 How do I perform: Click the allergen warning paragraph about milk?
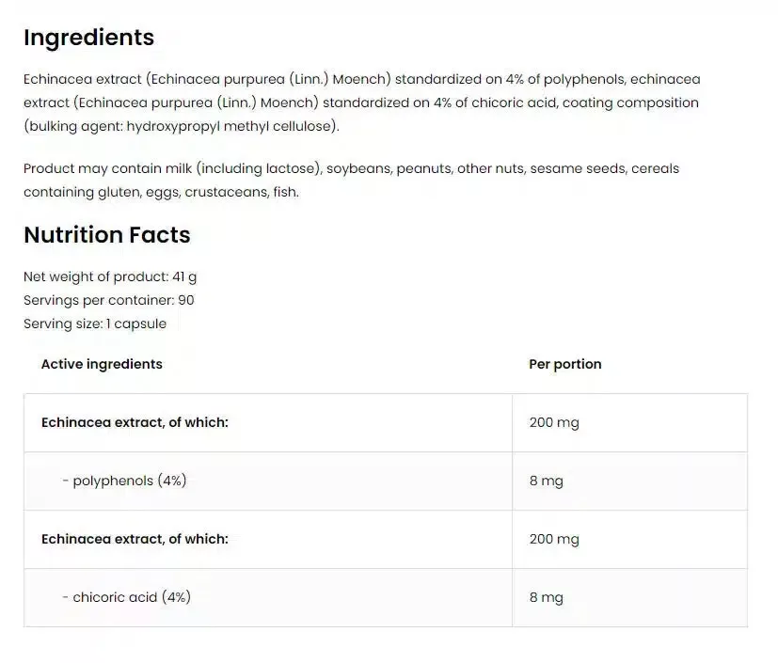(x=351, y=180)
